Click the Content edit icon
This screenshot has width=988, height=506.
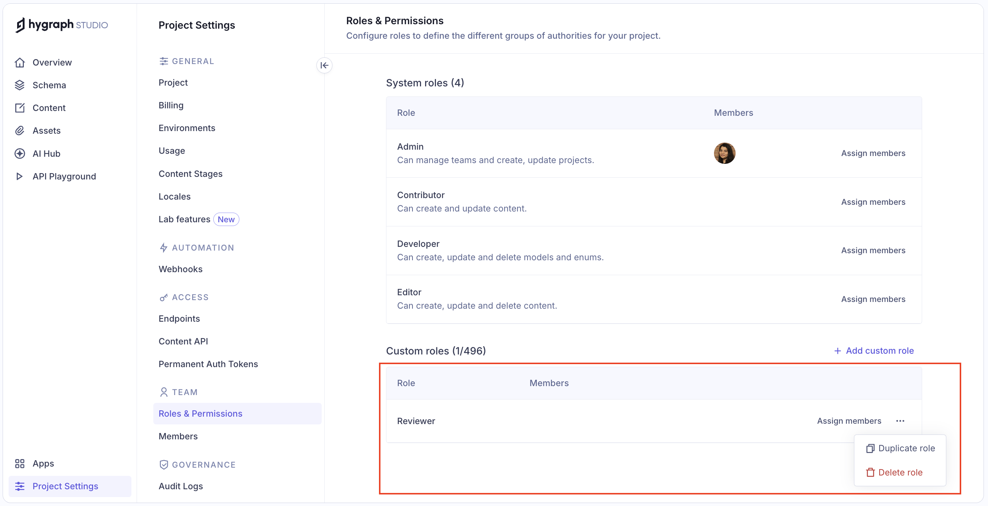(x=20, y=108)
